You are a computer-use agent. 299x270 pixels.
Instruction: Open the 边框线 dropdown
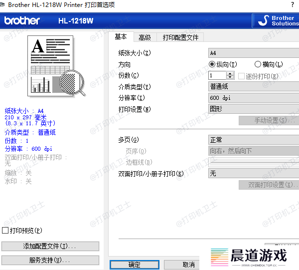pyautogui.click(x=254, y=162)
